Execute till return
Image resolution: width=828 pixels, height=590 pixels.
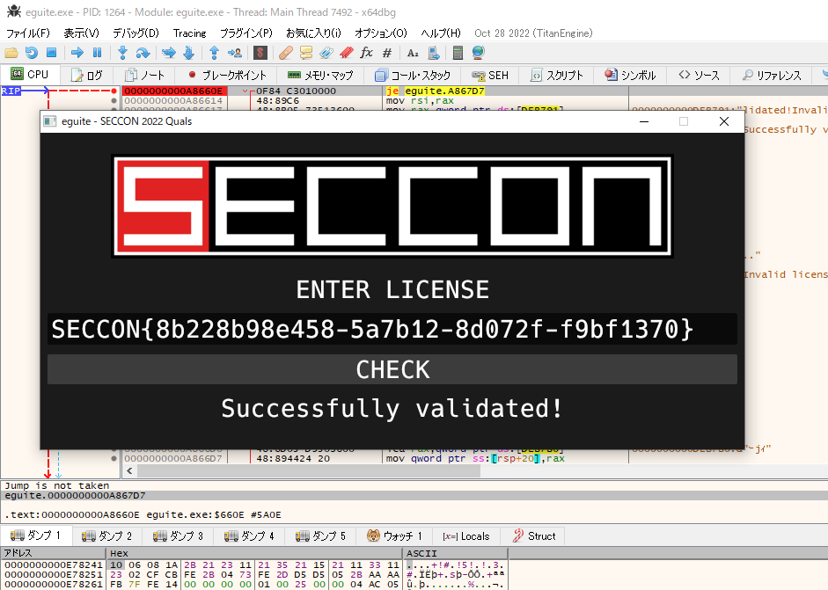pos(214,53)
